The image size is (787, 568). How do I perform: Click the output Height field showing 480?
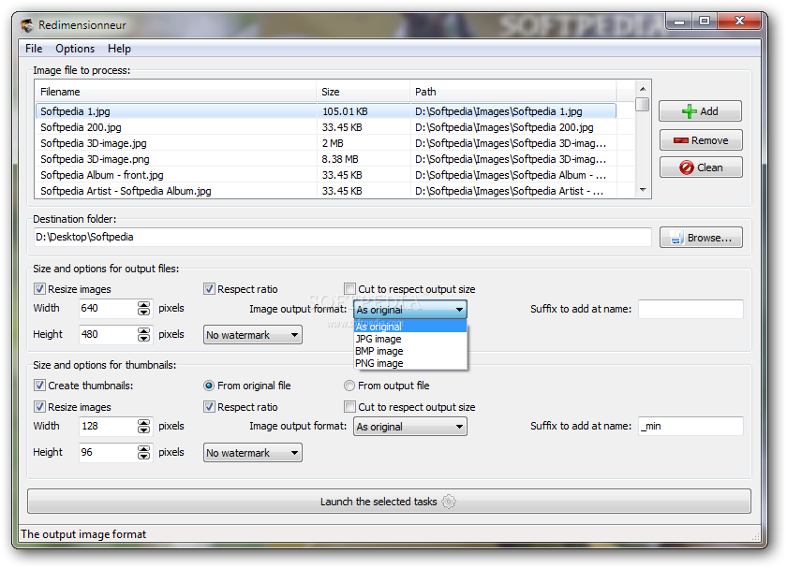pyautogui.click(x=108, y=334)
